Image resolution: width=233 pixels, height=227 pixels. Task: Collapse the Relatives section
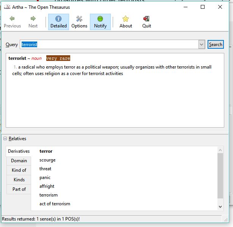pyautogui.click(x=5, y=139)
